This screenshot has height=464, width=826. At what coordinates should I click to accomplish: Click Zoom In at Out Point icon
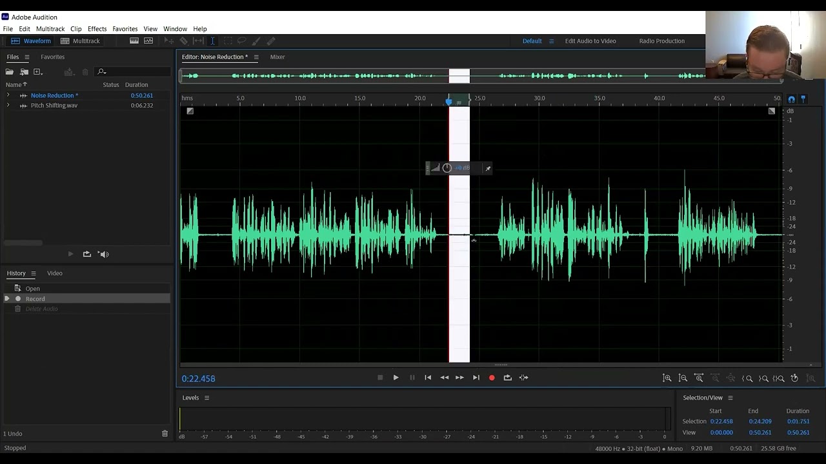coord(763,378)
